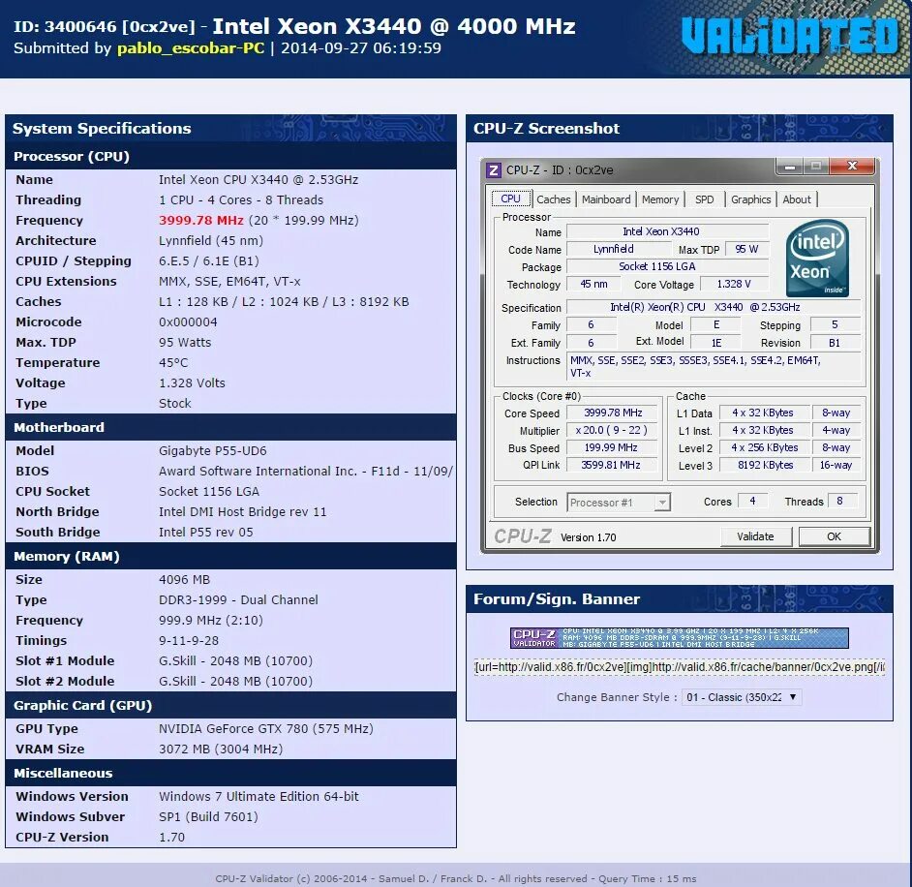Click the Revision value B1
Screen dimensions: 912x887
(835, 343)
